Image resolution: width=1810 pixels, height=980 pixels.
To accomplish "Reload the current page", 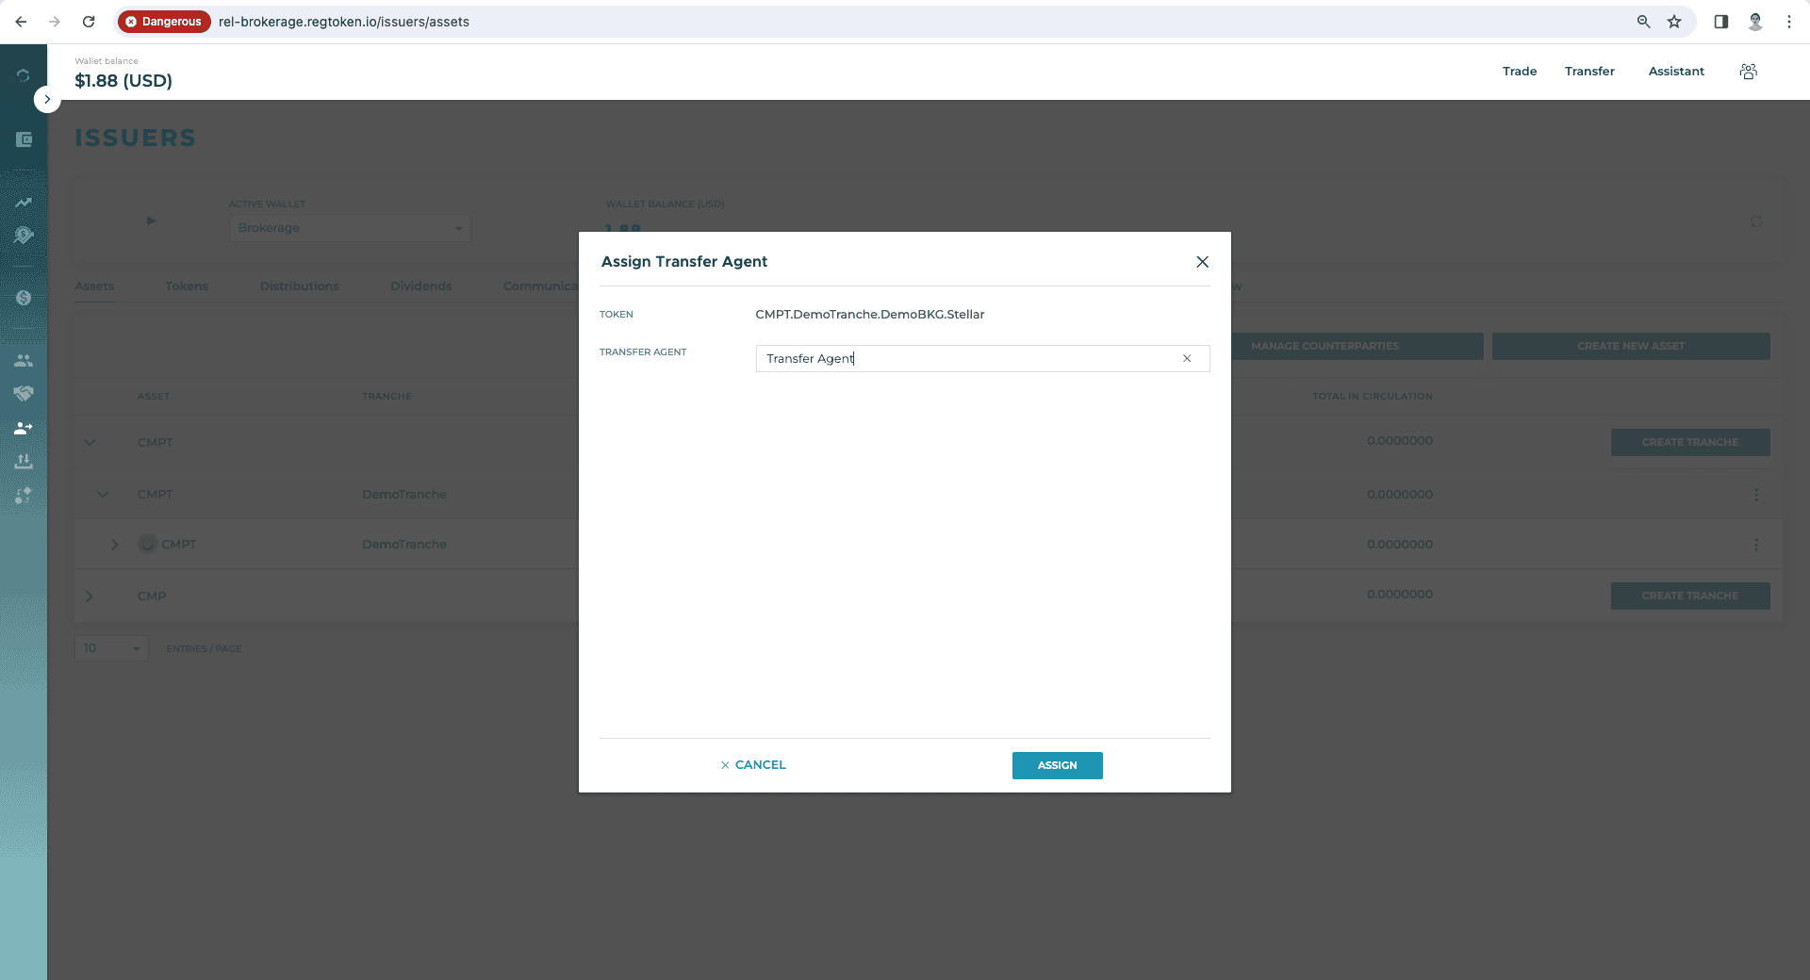I will tap(89, 22).
